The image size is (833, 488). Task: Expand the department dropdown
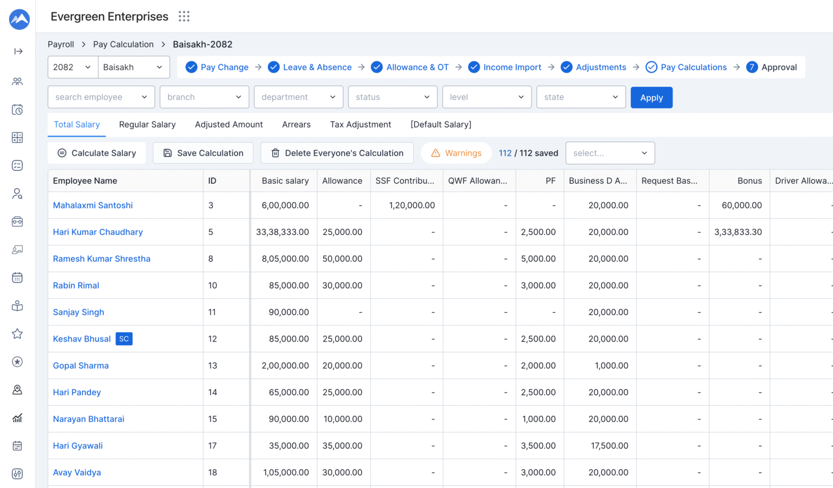(298, 97)
